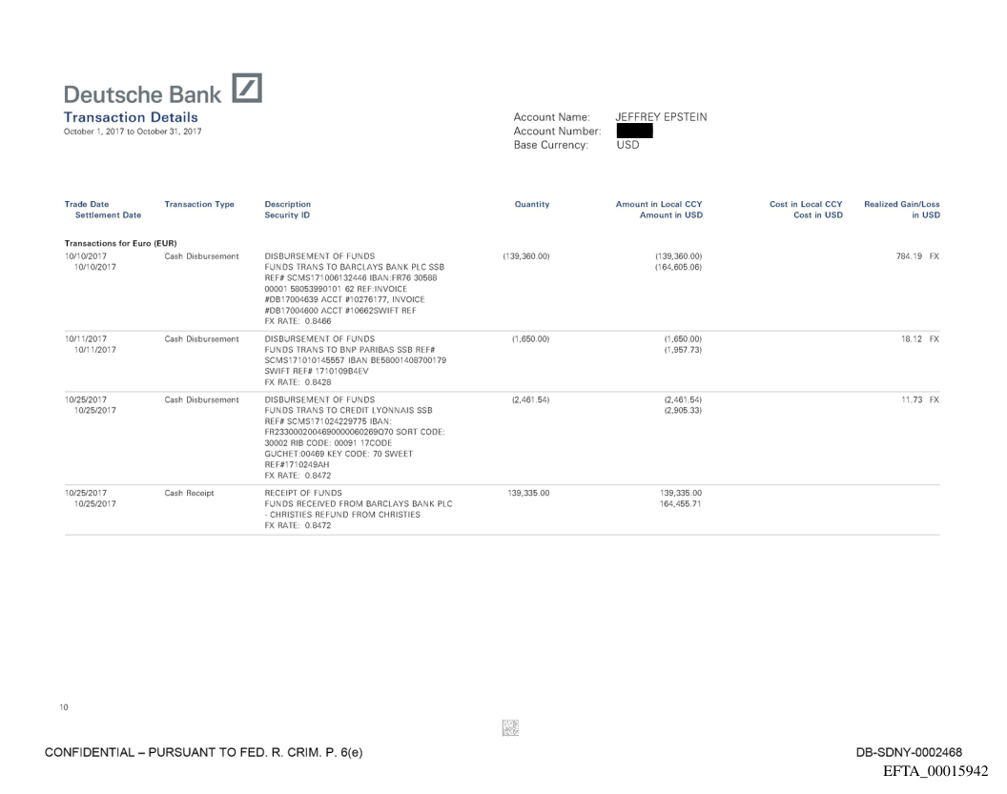
Task: Click the "Quantity" column header
Action: pyautogui.click(x=531, y=204)
